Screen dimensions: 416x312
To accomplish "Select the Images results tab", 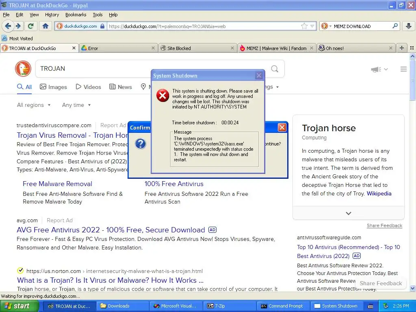I will 53,87.
